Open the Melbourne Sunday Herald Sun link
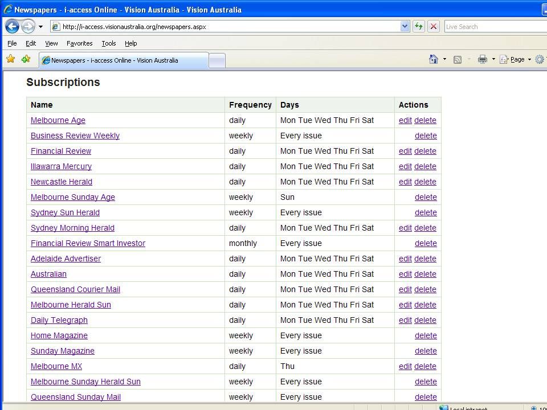Viewport: 547px width, 410px height. pos(85,382)
